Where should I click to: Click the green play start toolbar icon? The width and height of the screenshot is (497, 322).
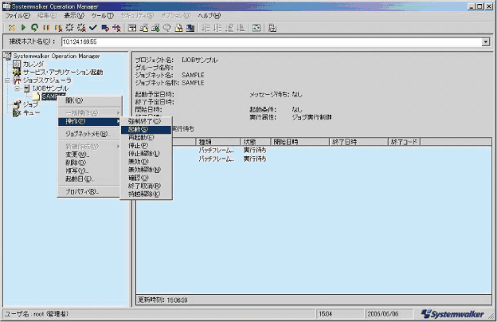point(23,28)
